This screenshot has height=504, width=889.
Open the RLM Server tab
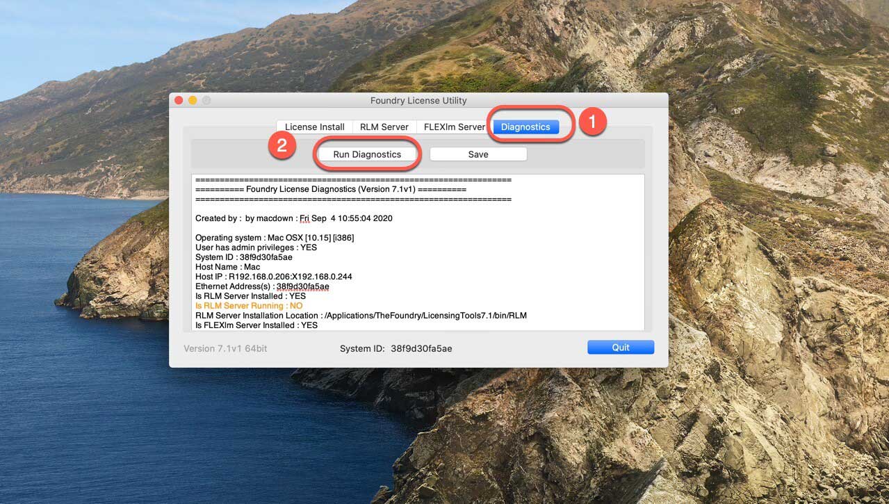tap(384, 127)
